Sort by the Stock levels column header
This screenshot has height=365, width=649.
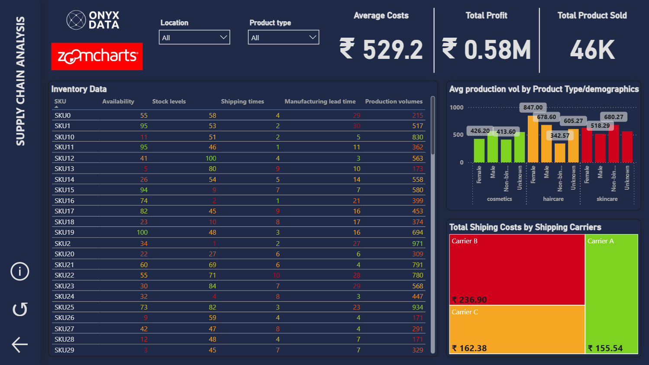pyautogui.click(x=169, y=101)
